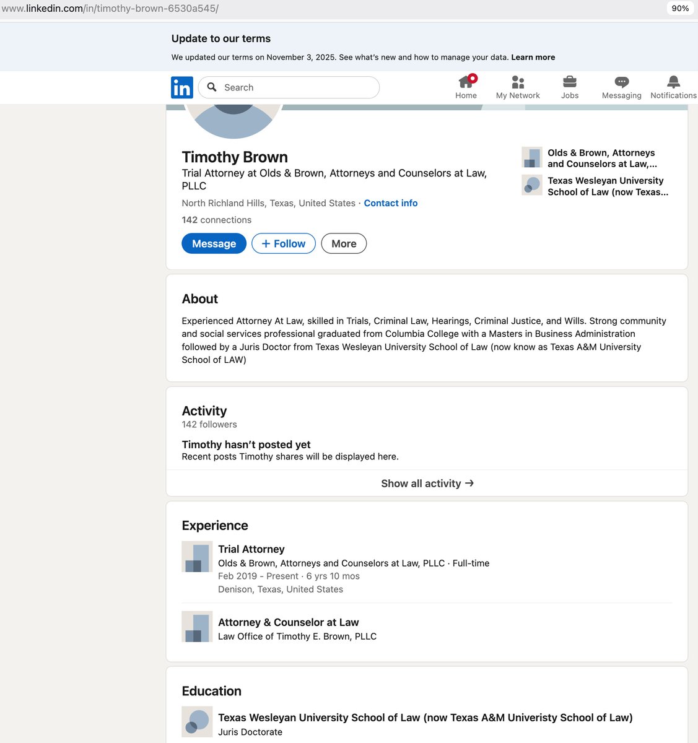
Task: Open Olds & Brown, Attorneys company link
Action: (602, 158)
